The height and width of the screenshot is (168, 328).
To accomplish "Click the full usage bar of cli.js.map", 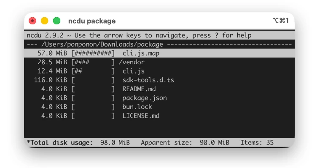I will (93, 53).
